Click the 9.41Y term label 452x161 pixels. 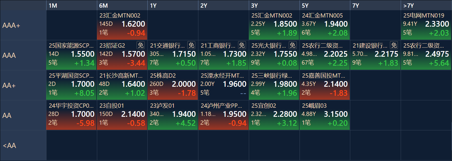410,24
